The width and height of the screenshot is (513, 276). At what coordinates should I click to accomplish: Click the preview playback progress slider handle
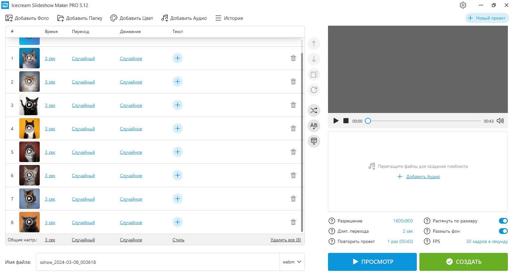(x=368, y=121)
